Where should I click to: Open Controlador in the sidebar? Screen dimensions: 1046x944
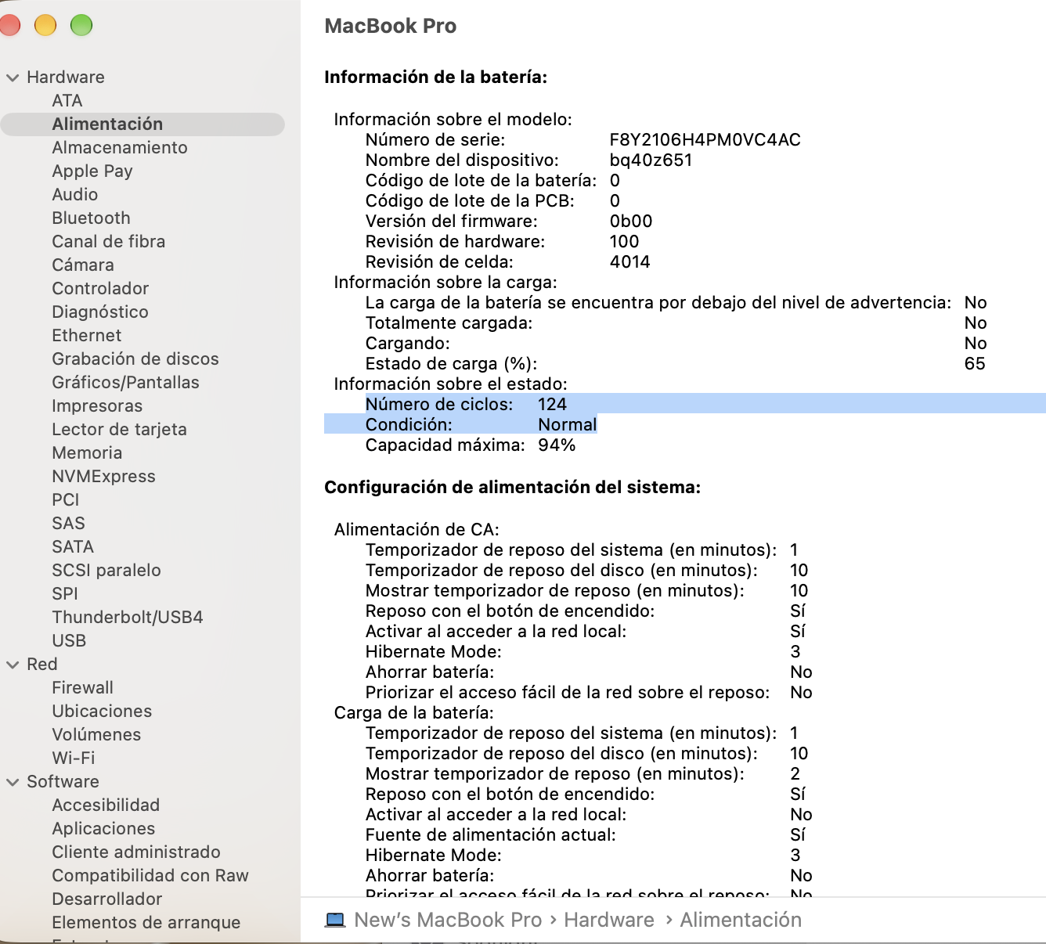(x=100, y=288)
